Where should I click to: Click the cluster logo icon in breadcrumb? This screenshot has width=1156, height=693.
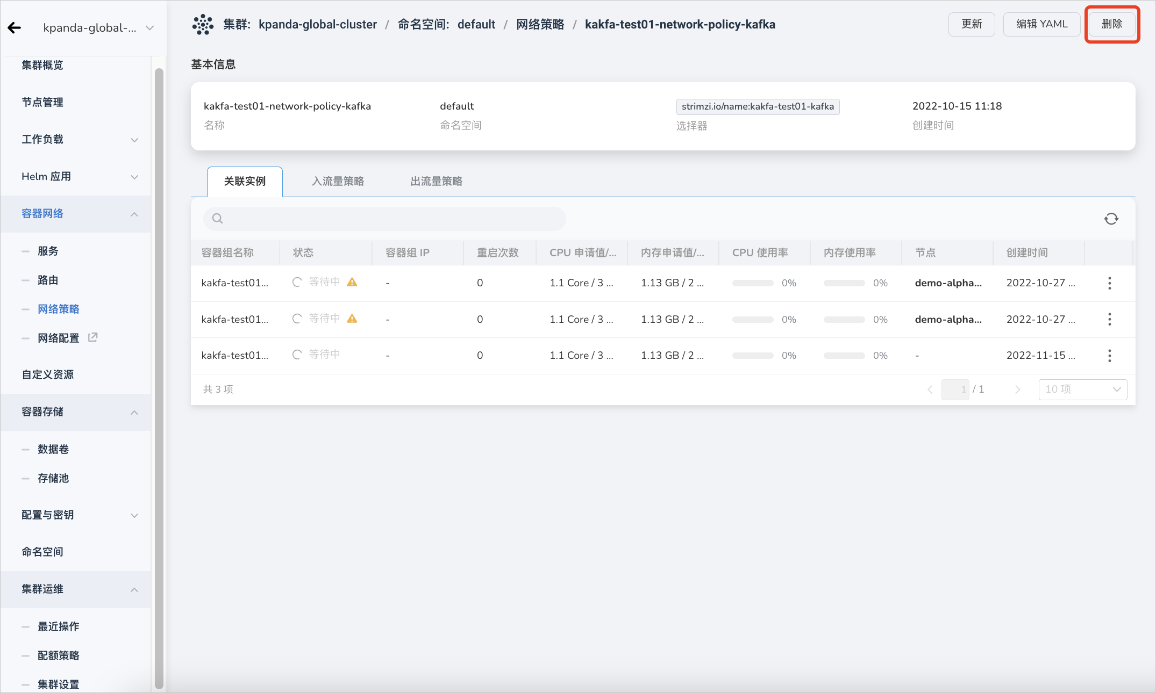(x=203, y=25)
